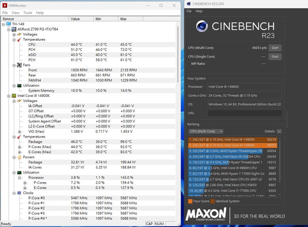Click the Cinebench app icon in title bar
Screen dimensions: 308x227
coord(189,4)
